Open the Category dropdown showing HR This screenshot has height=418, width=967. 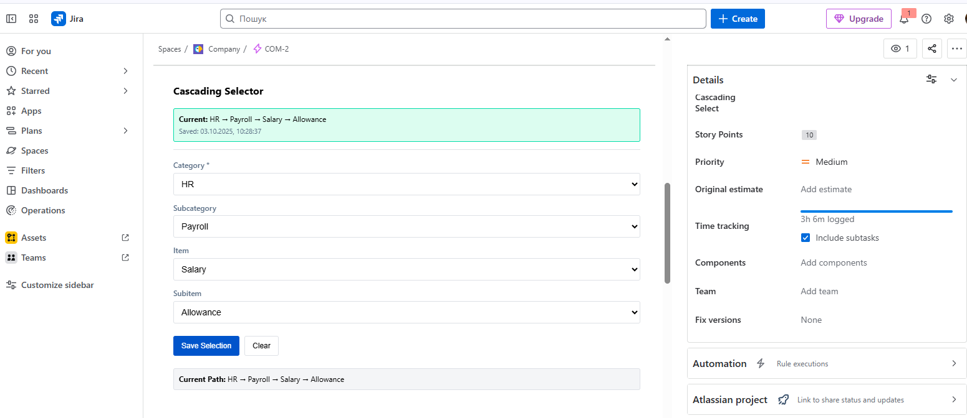coord(407,184)
